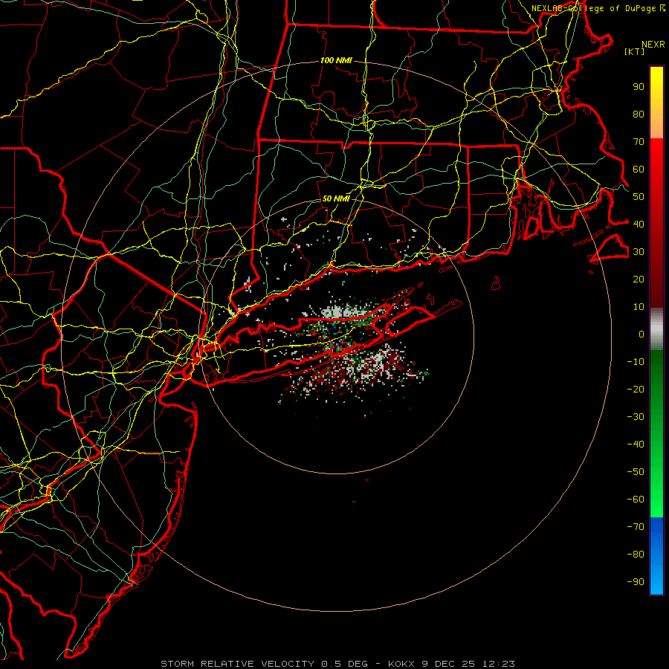Click the 40 value on the velocity scale

639,224
